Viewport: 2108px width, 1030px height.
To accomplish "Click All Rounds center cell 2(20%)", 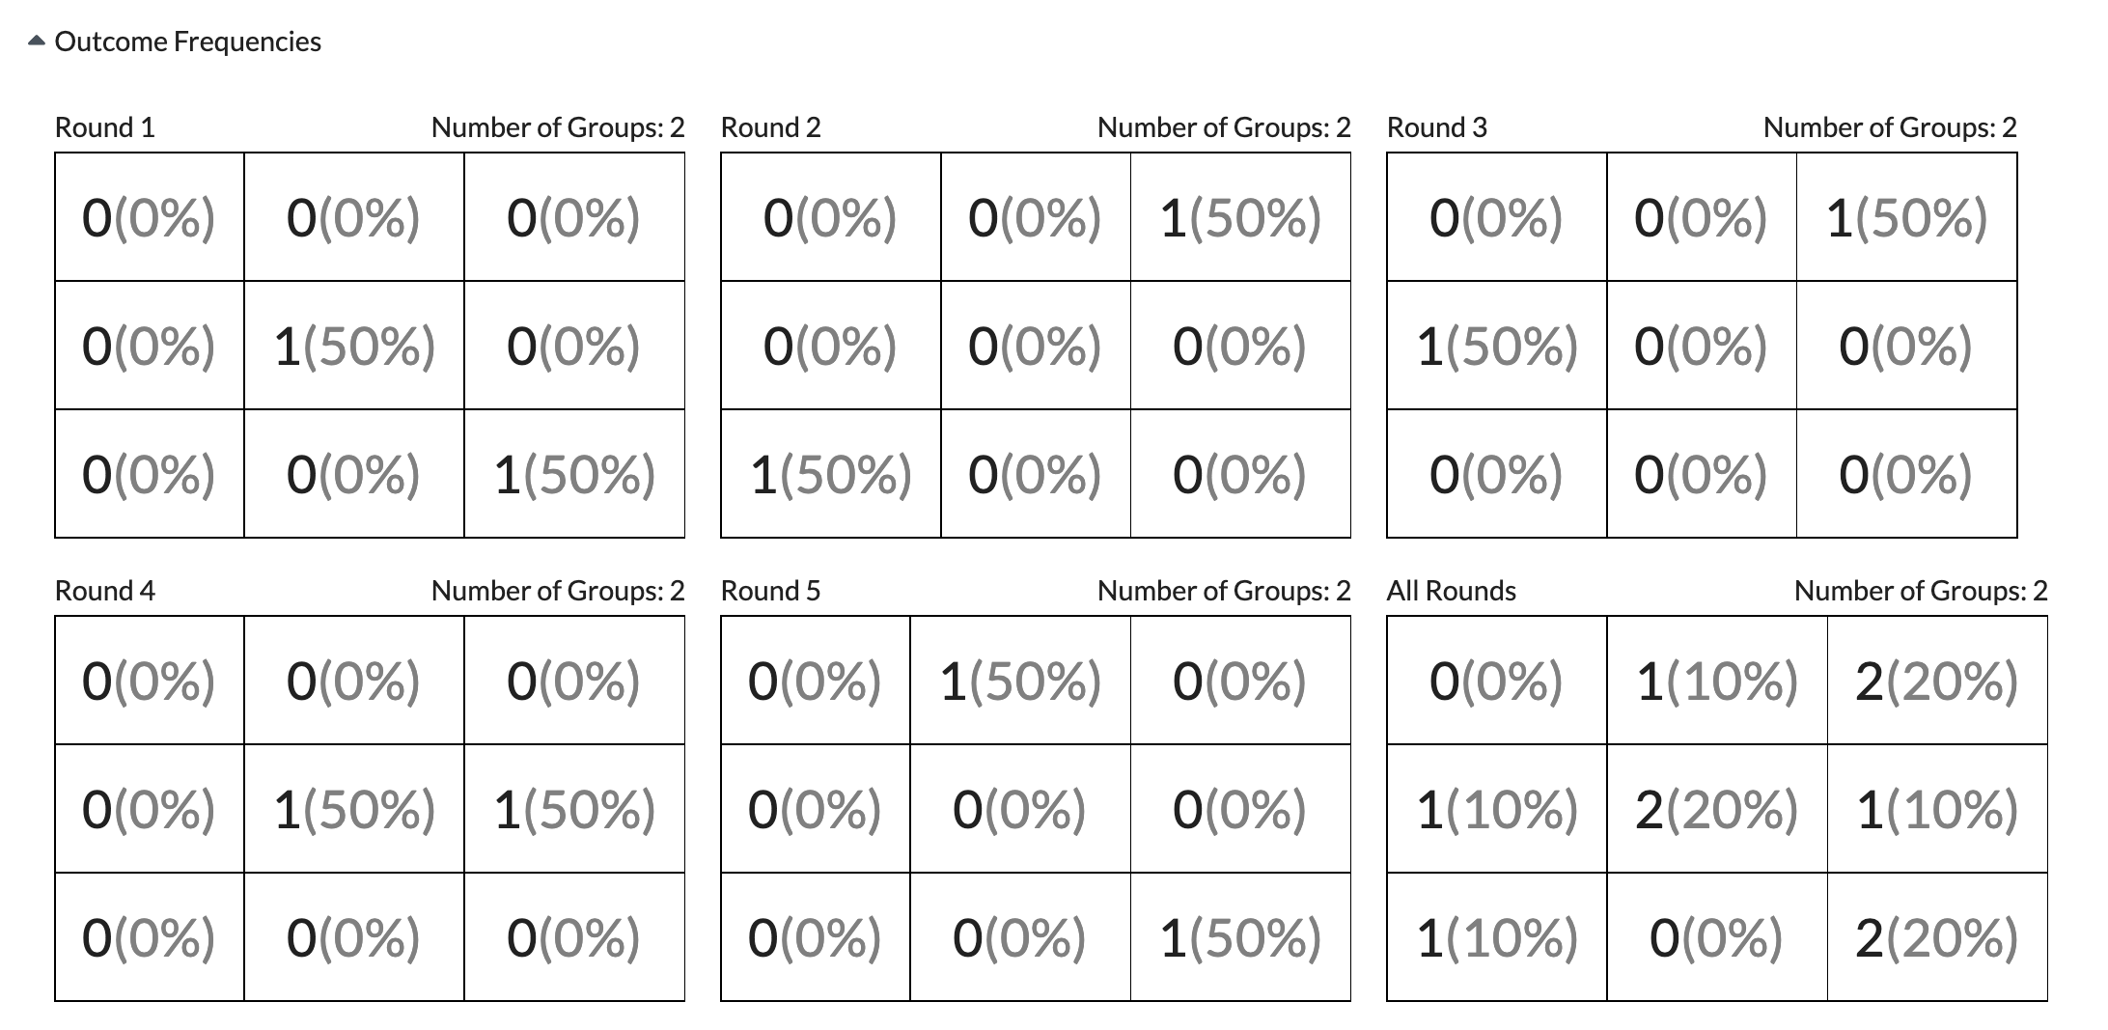I will click(1717, 809).
